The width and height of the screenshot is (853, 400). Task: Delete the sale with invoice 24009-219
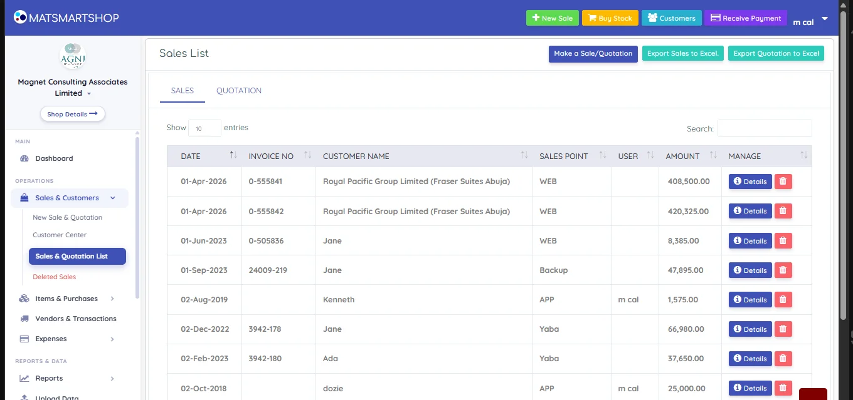pyautogui.click(x=783, y=270)
